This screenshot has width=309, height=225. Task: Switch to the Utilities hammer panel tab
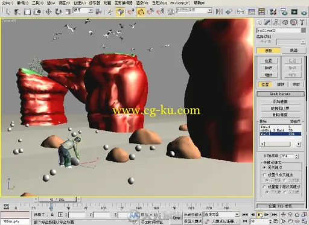click(302, 22)
